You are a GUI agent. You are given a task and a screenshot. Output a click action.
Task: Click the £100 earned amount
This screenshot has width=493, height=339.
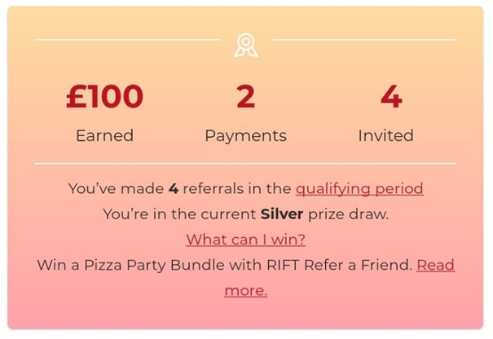click(104, 96)
